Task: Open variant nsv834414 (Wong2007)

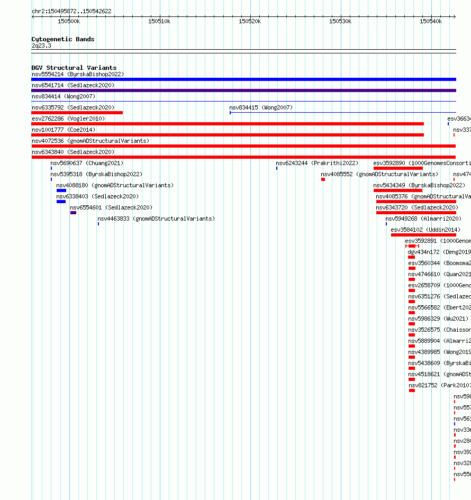Action: [64, 96]
